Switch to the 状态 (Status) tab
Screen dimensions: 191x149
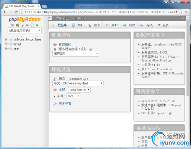pos(94,25)
